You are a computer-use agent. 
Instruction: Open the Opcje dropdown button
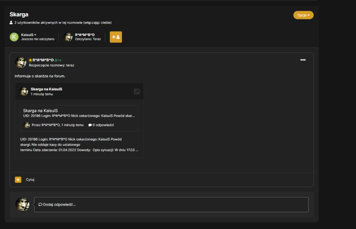(303, 15)
